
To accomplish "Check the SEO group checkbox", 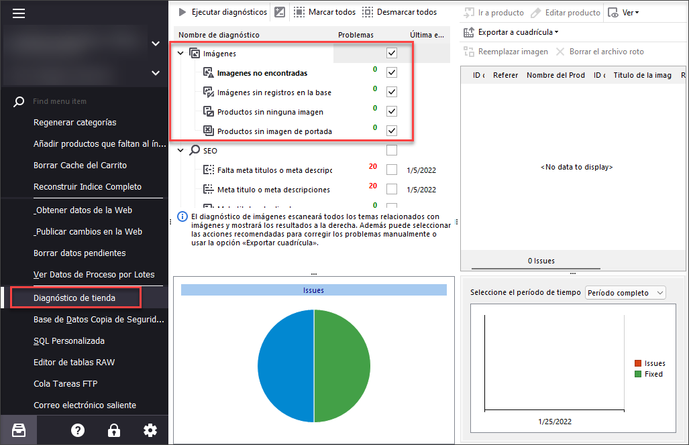I will (392, 150).
